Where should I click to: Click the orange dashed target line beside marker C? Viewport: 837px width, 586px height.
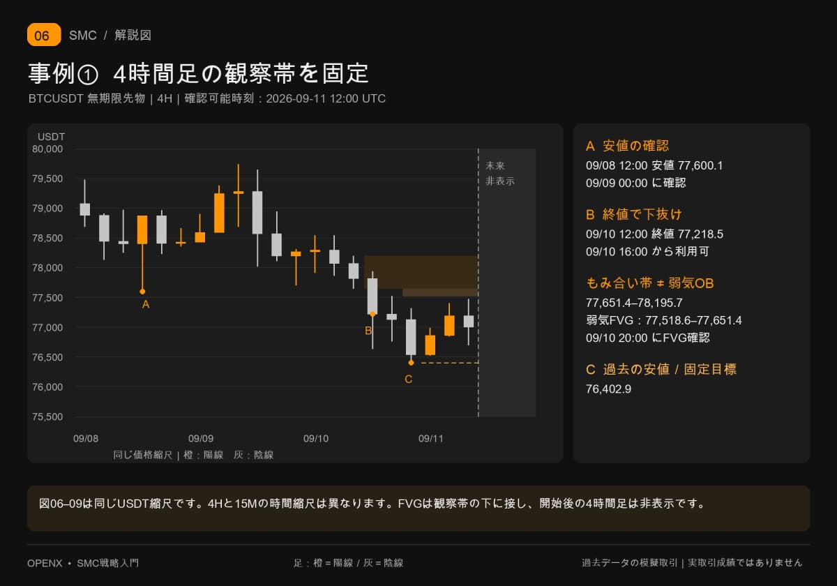click(x=449, y=363)
